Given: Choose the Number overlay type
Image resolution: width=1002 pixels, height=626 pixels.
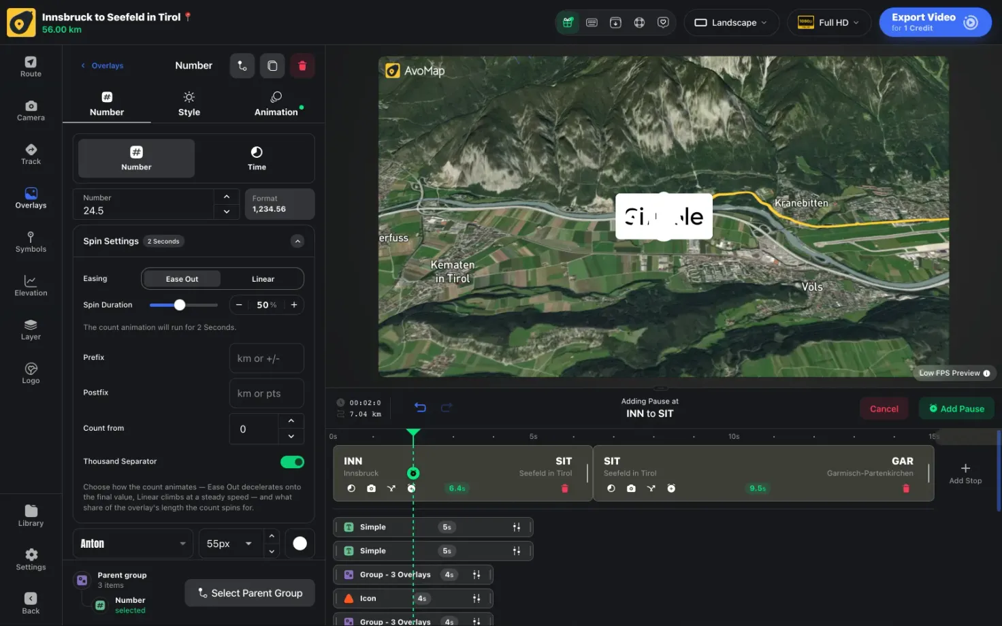Looking at the screenshot, I should [x=136, y=159].
